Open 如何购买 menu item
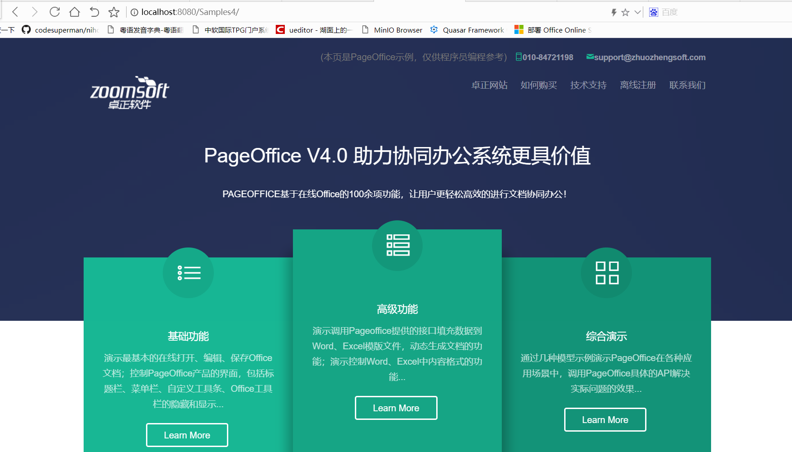This screenshot has height=452, width=792. click(539, 85)
